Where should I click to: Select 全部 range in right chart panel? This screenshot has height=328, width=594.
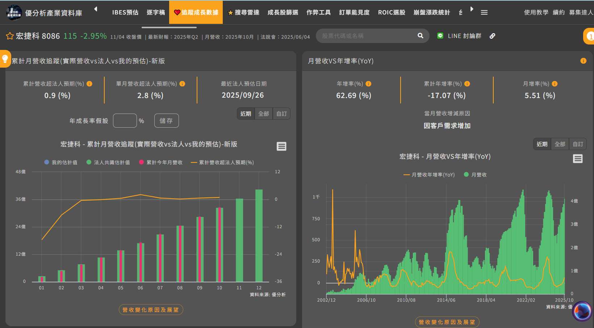560,144
